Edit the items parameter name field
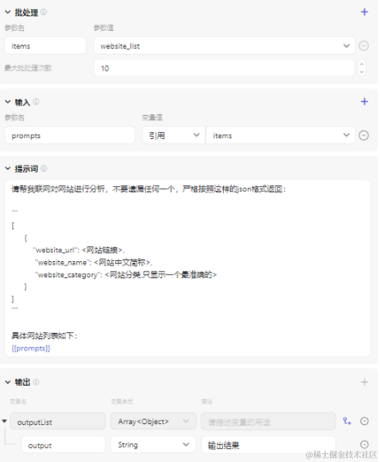The height and width of the screenshot is (462, 380). (x=45, y=46)
